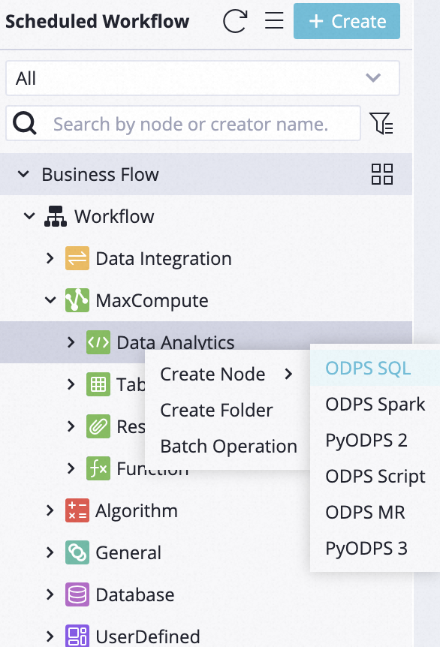Open the three-line hamburger menu icon

(274, 20)
